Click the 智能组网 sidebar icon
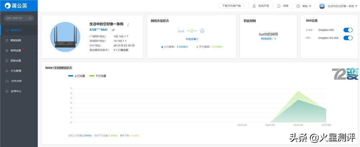This screenshot has height=147, width=360. [x=7, y=40]
